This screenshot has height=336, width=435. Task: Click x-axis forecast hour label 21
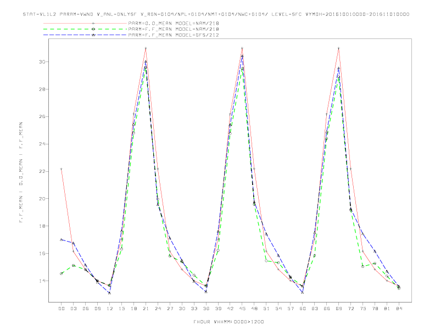tap(146, 309)
